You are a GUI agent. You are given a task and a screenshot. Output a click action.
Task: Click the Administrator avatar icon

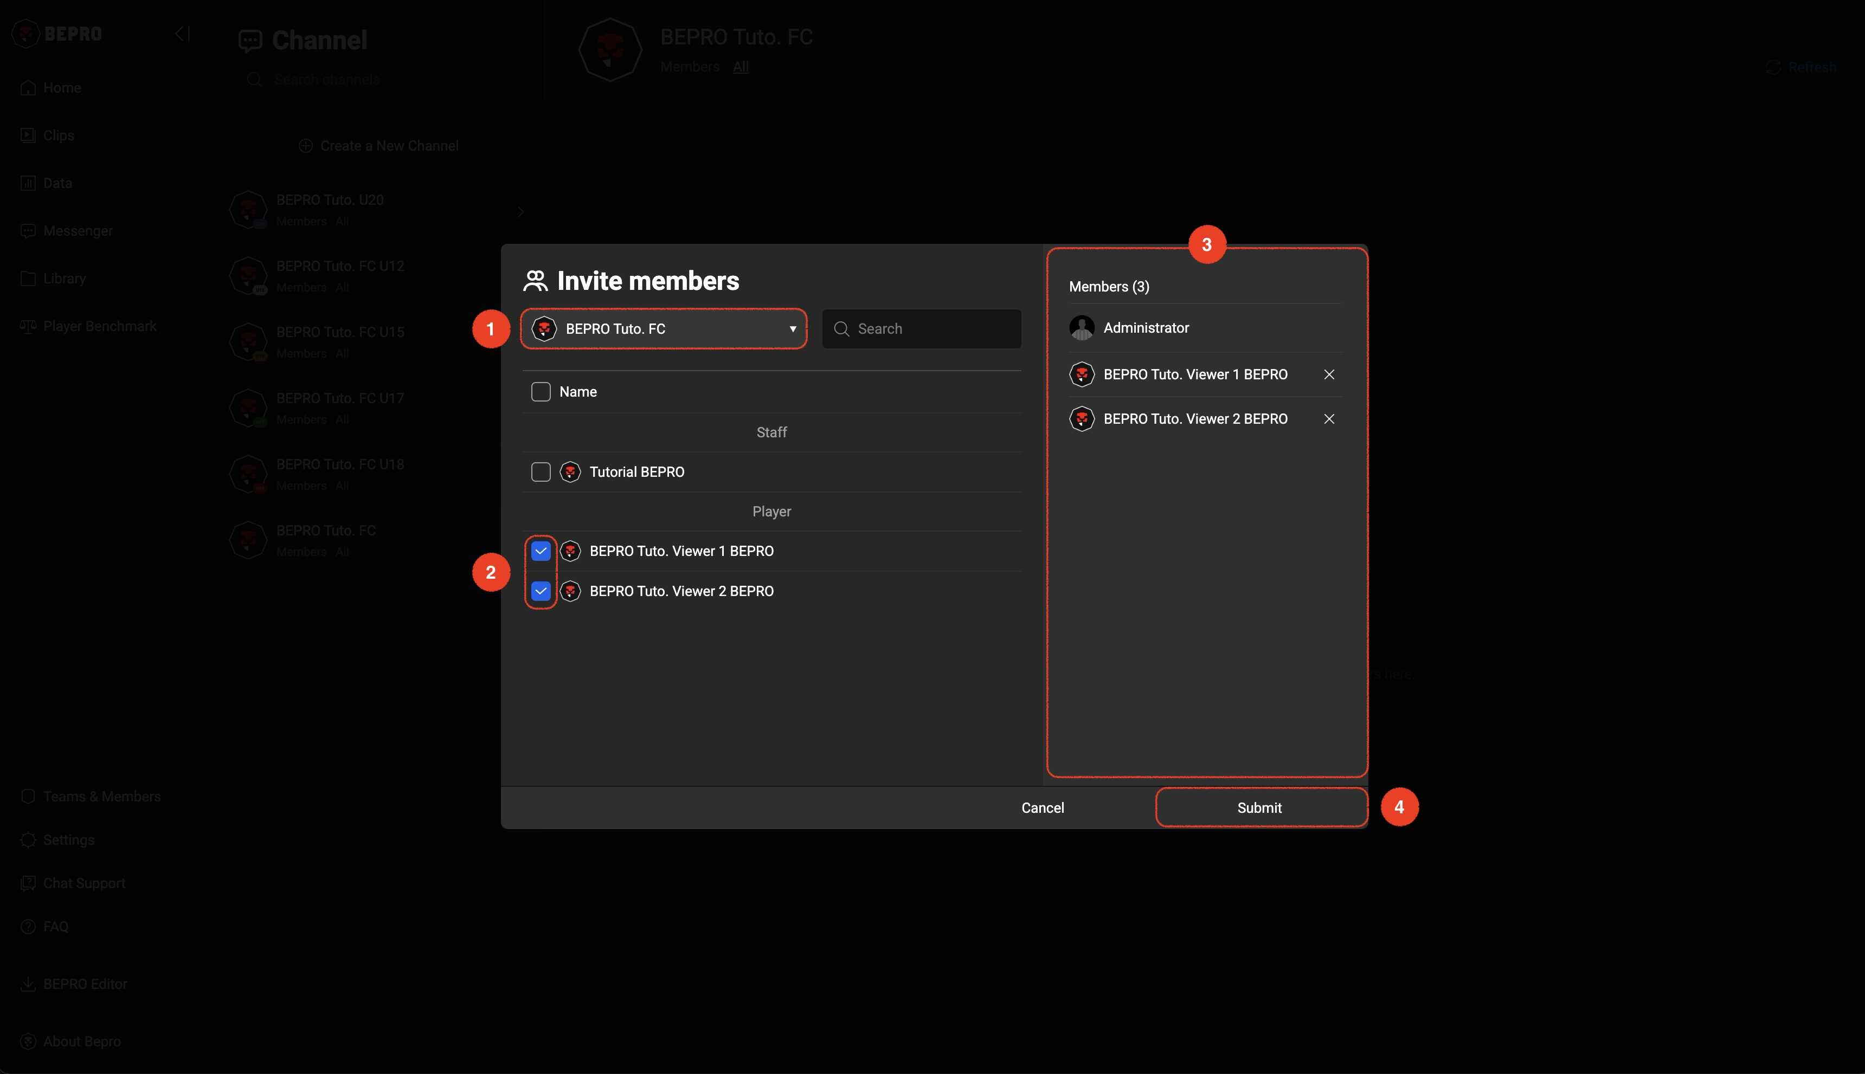[1081, 328]
